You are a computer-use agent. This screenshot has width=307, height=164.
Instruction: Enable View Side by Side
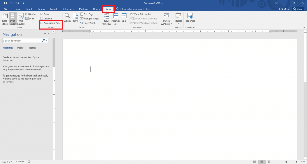click(x=141, y=14)
